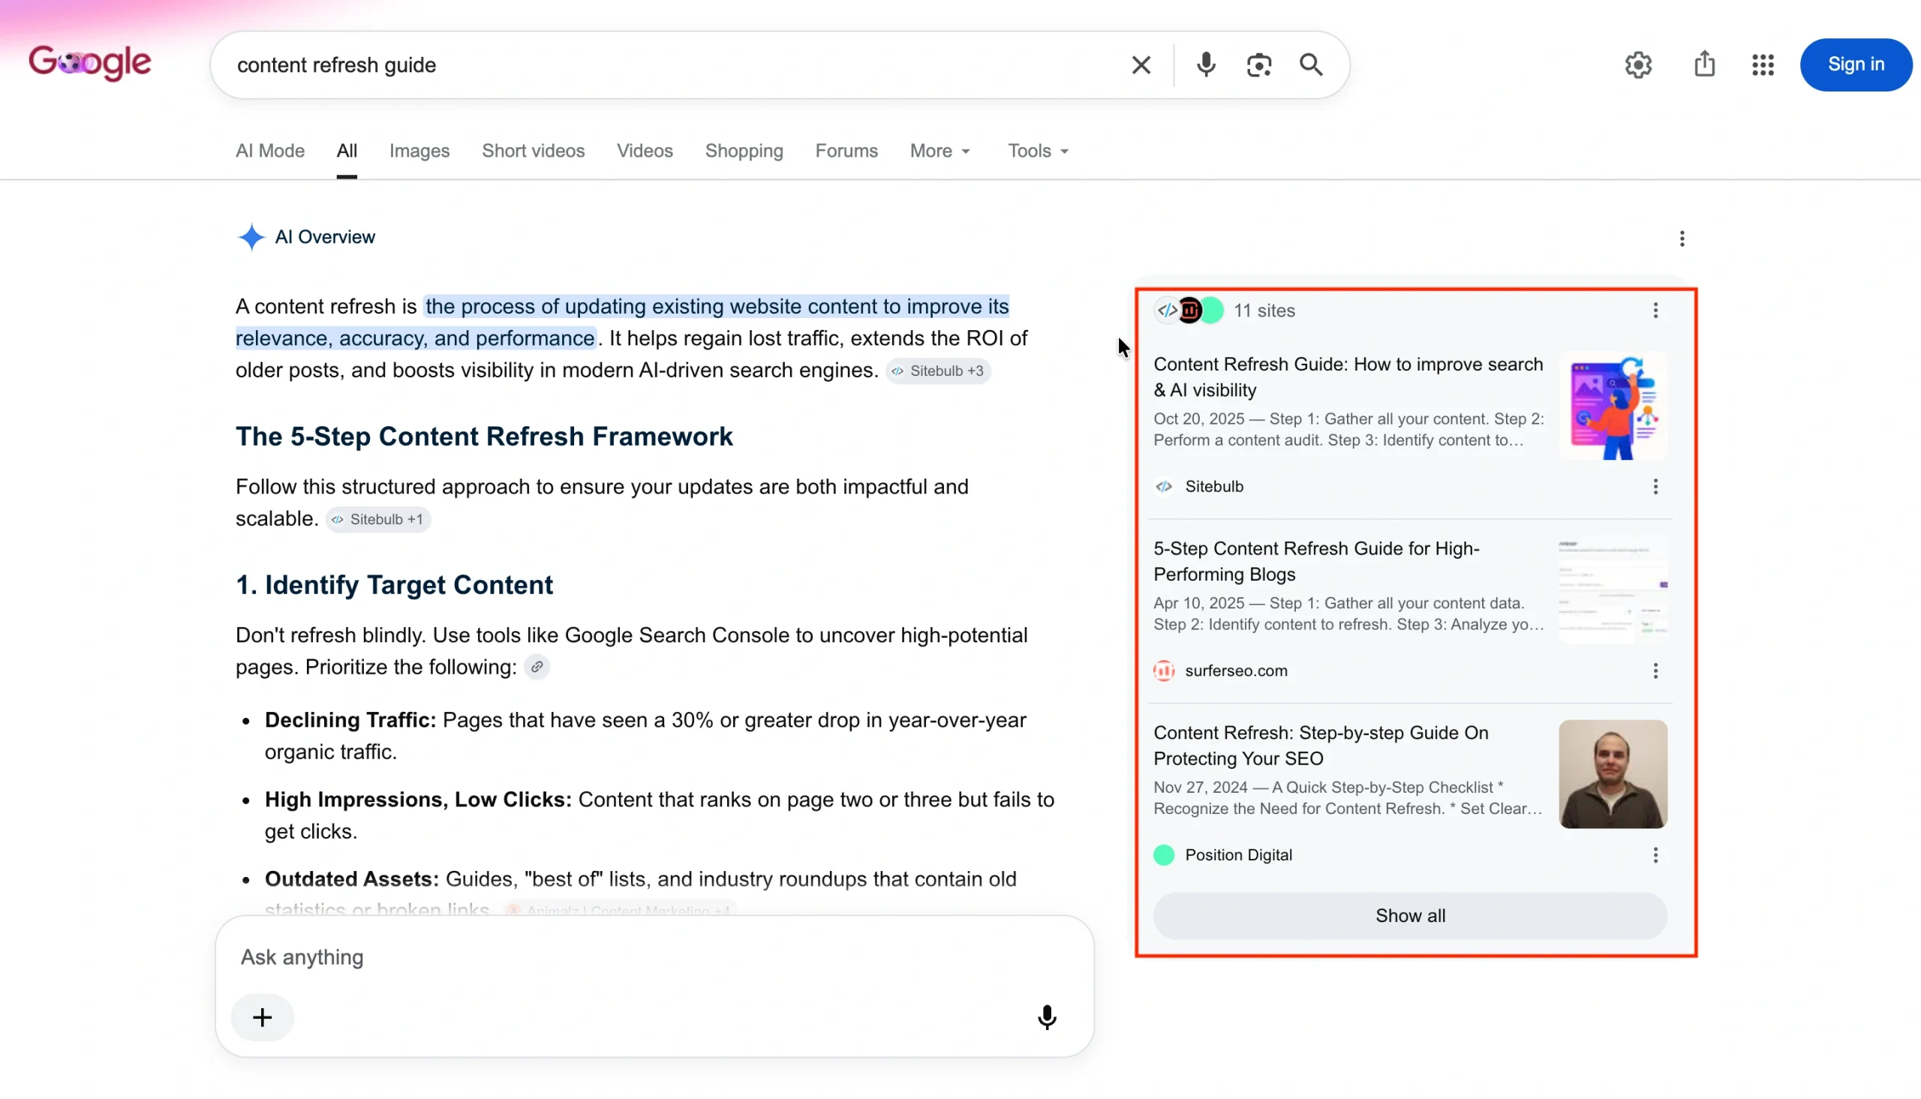Open the 'Sitebulb +3' source chip
This screenshot has width=1921, height=1099.
tap(938, 371)
